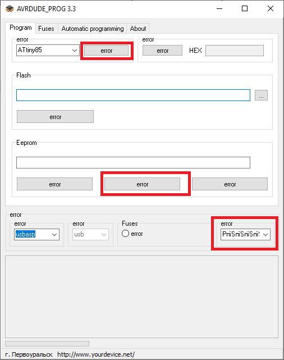Minimize the AVRDUDE_PROG window
The width and height of the screenshot is (284, 360).
point(219,9)
